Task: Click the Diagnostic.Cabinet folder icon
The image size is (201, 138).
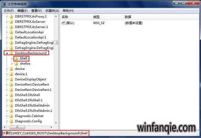Action: click(11, 116)
